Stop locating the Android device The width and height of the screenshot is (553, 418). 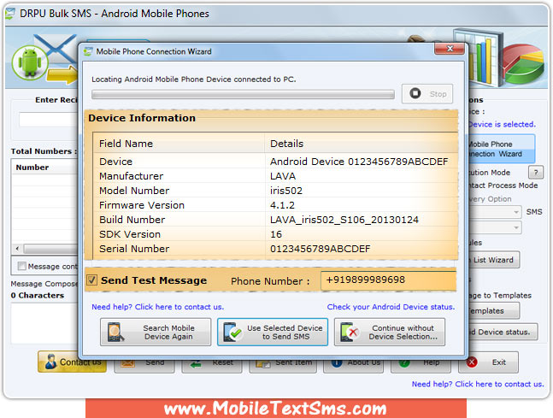click(x=427, y=93)
